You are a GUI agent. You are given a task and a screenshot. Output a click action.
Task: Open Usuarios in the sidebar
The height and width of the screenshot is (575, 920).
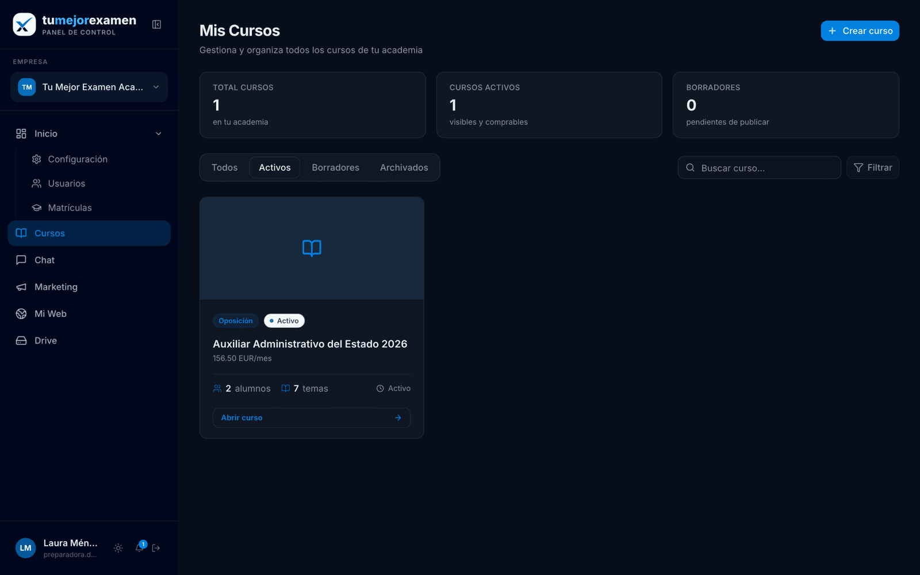pos(58,183)
